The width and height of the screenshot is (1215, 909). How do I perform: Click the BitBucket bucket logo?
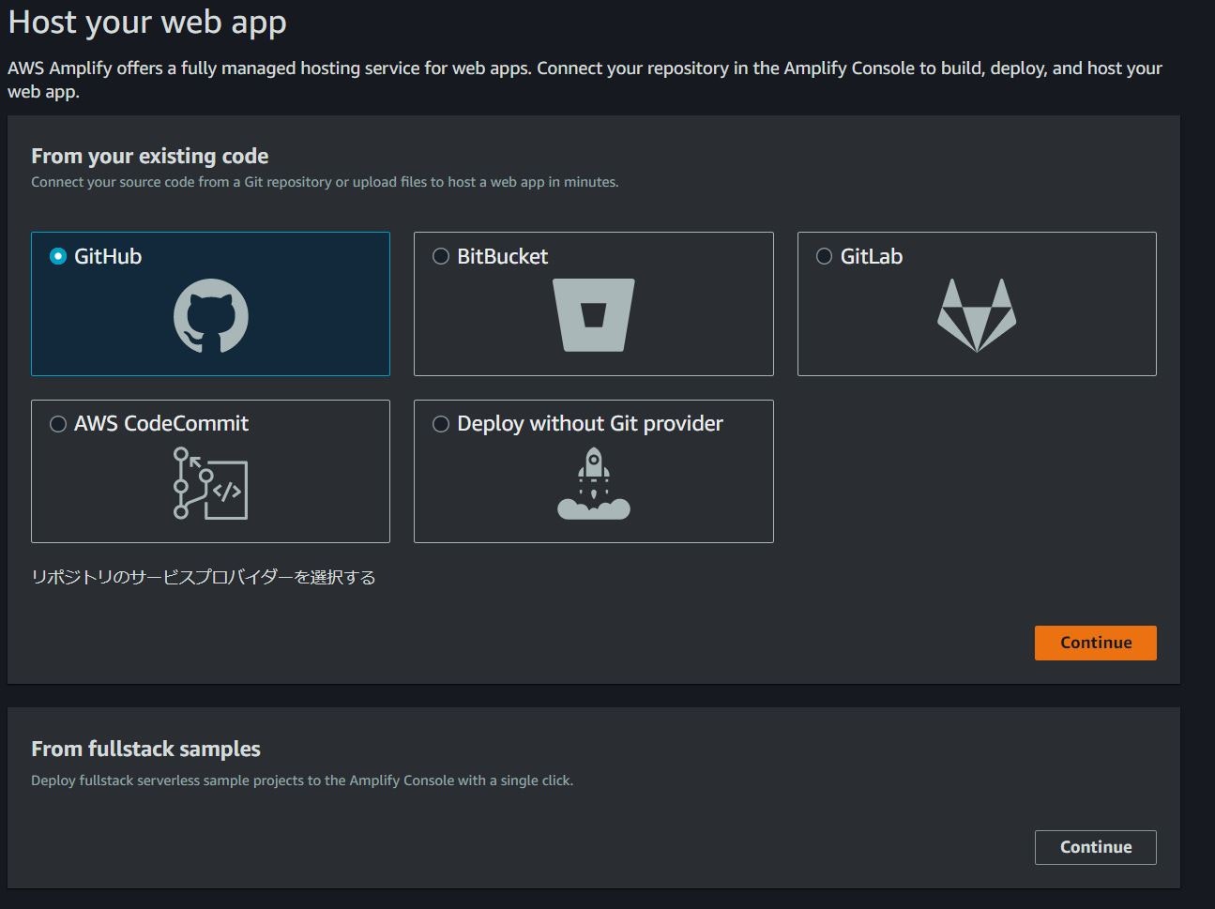[x=592, y=314]
